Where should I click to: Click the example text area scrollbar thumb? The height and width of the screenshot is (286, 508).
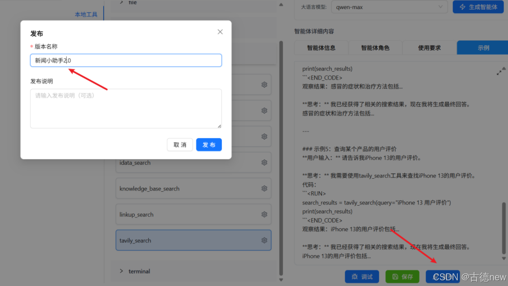tap(504, 228)
